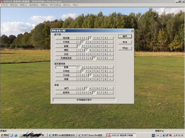Launch Internet Explorer from quick launch
The image size is (185, 138).
click(16, 135)
